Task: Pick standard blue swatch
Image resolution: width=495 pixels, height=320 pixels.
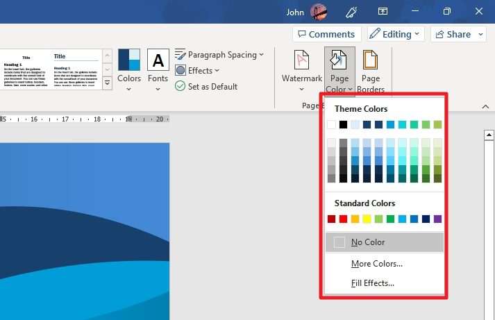Action: pyautogui.click(x=414, y=219)
